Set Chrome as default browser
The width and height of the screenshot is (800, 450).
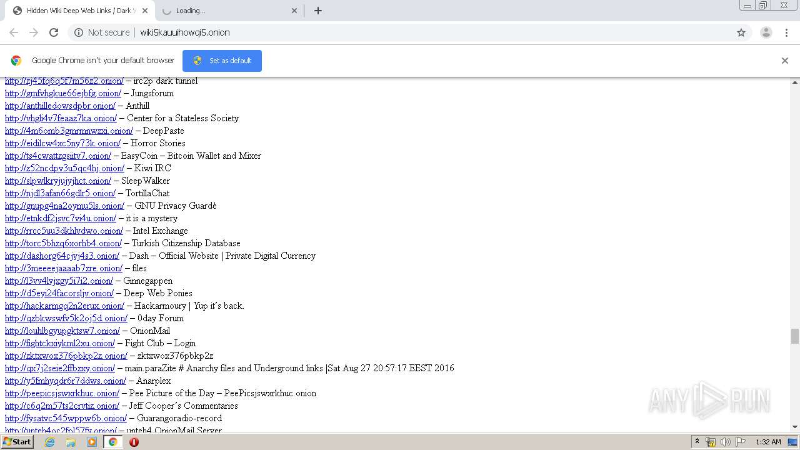point(222,61)
